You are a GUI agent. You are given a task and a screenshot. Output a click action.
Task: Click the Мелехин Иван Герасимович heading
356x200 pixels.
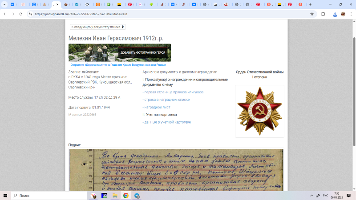(116, 38)
